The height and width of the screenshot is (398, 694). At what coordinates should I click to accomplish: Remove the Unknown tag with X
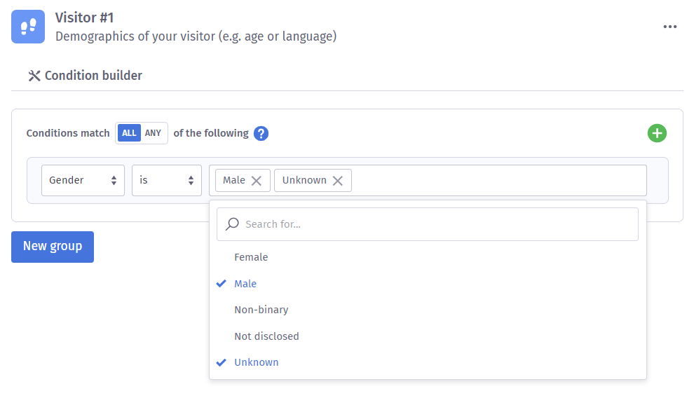[x=338, y=181]
